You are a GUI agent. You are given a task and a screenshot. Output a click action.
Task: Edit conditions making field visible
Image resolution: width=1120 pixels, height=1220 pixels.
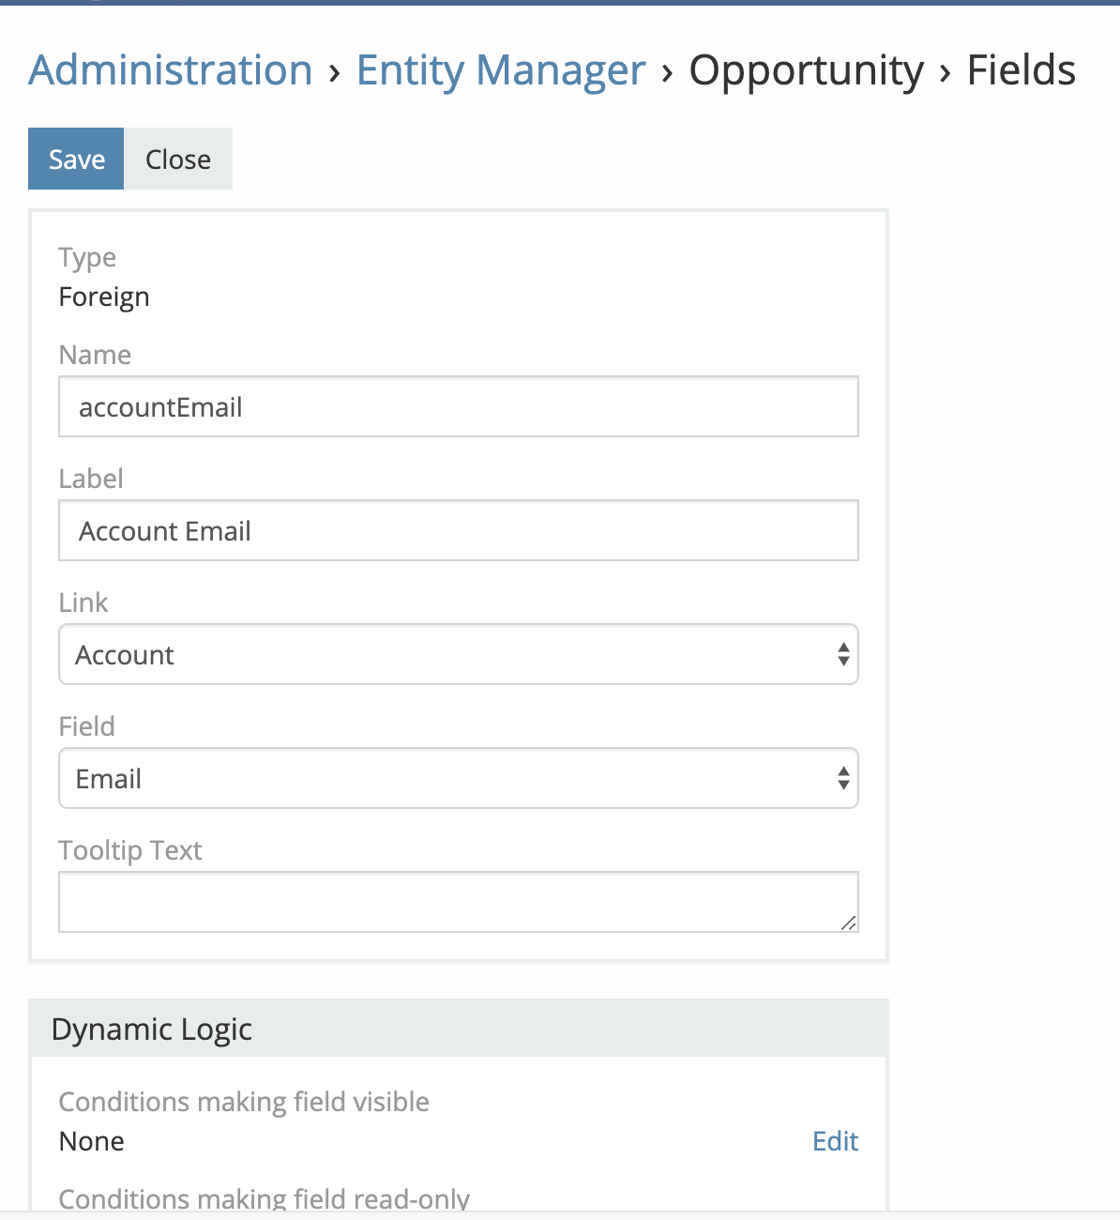coord(835,1141)
